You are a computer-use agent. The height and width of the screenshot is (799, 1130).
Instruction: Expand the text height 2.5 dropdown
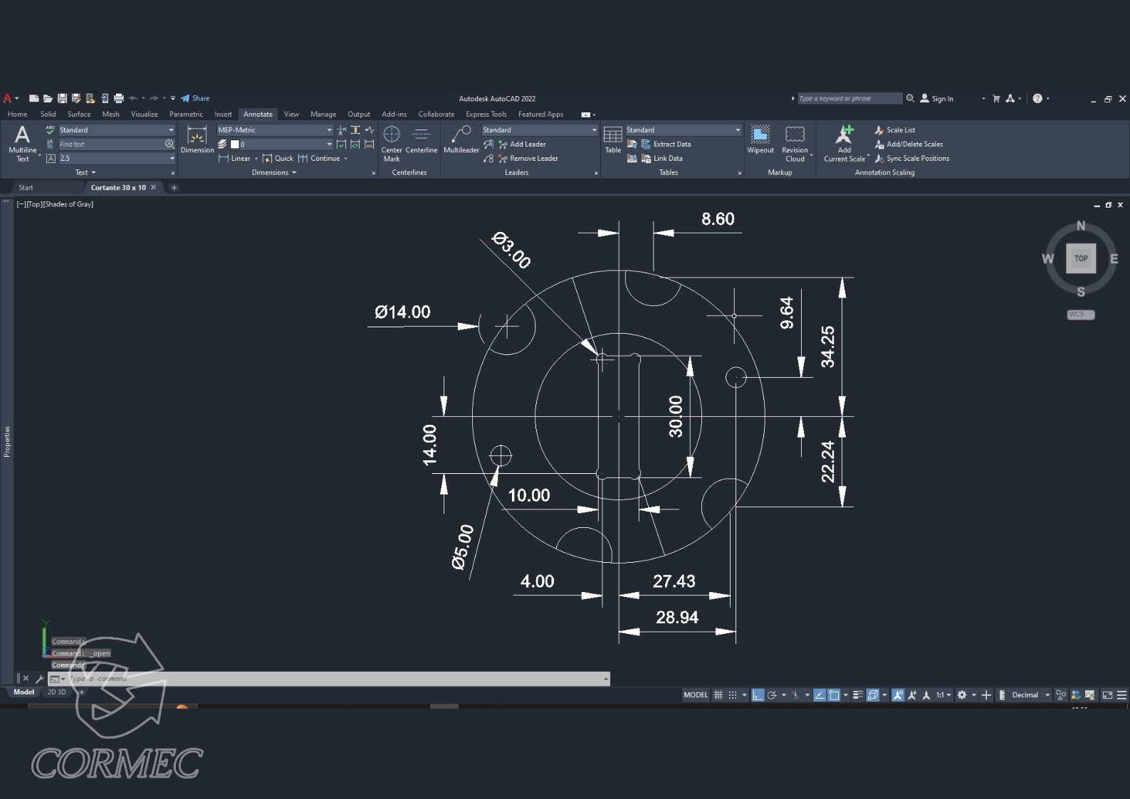[x=172, y=159]
